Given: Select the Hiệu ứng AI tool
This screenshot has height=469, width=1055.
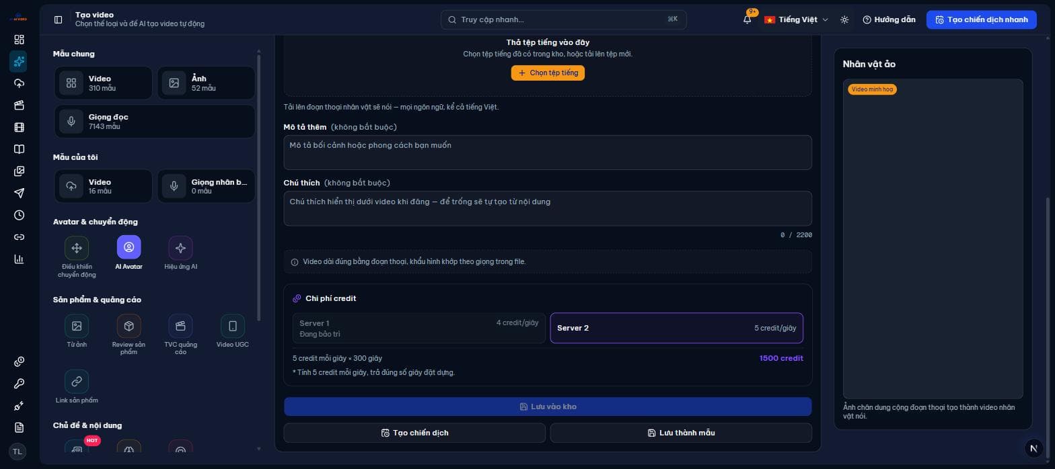Looking at the screenshot, I should pyautogui.click(x=180, y=253).
